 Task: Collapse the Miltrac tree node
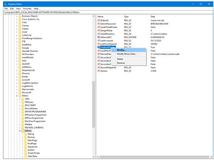(20, 131)
